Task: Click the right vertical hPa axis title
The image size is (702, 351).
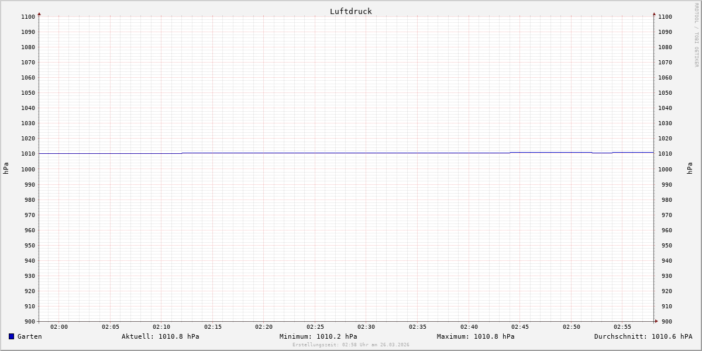Action: (690, 168)
